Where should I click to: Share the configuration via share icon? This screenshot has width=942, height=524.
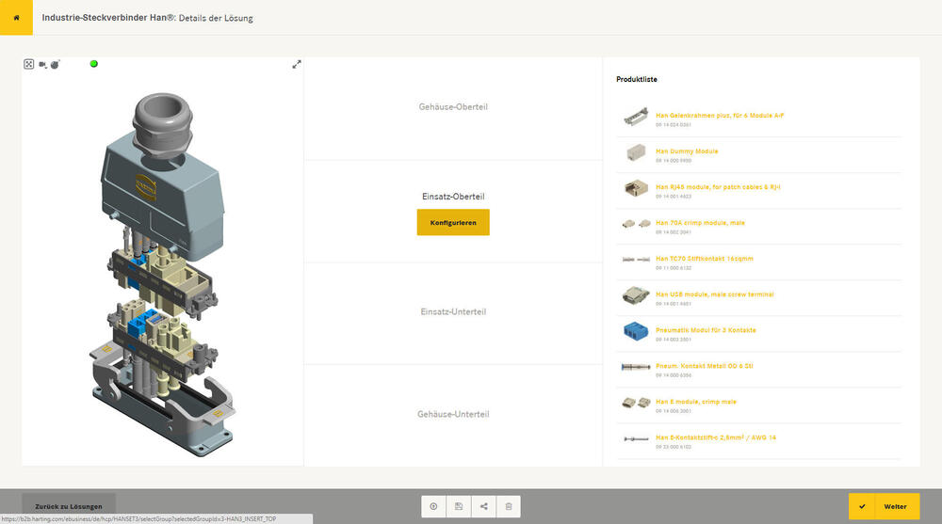coord(484,506)
